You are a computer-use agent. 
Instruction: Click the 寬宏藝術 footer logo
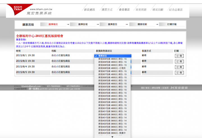pos(179,88)
